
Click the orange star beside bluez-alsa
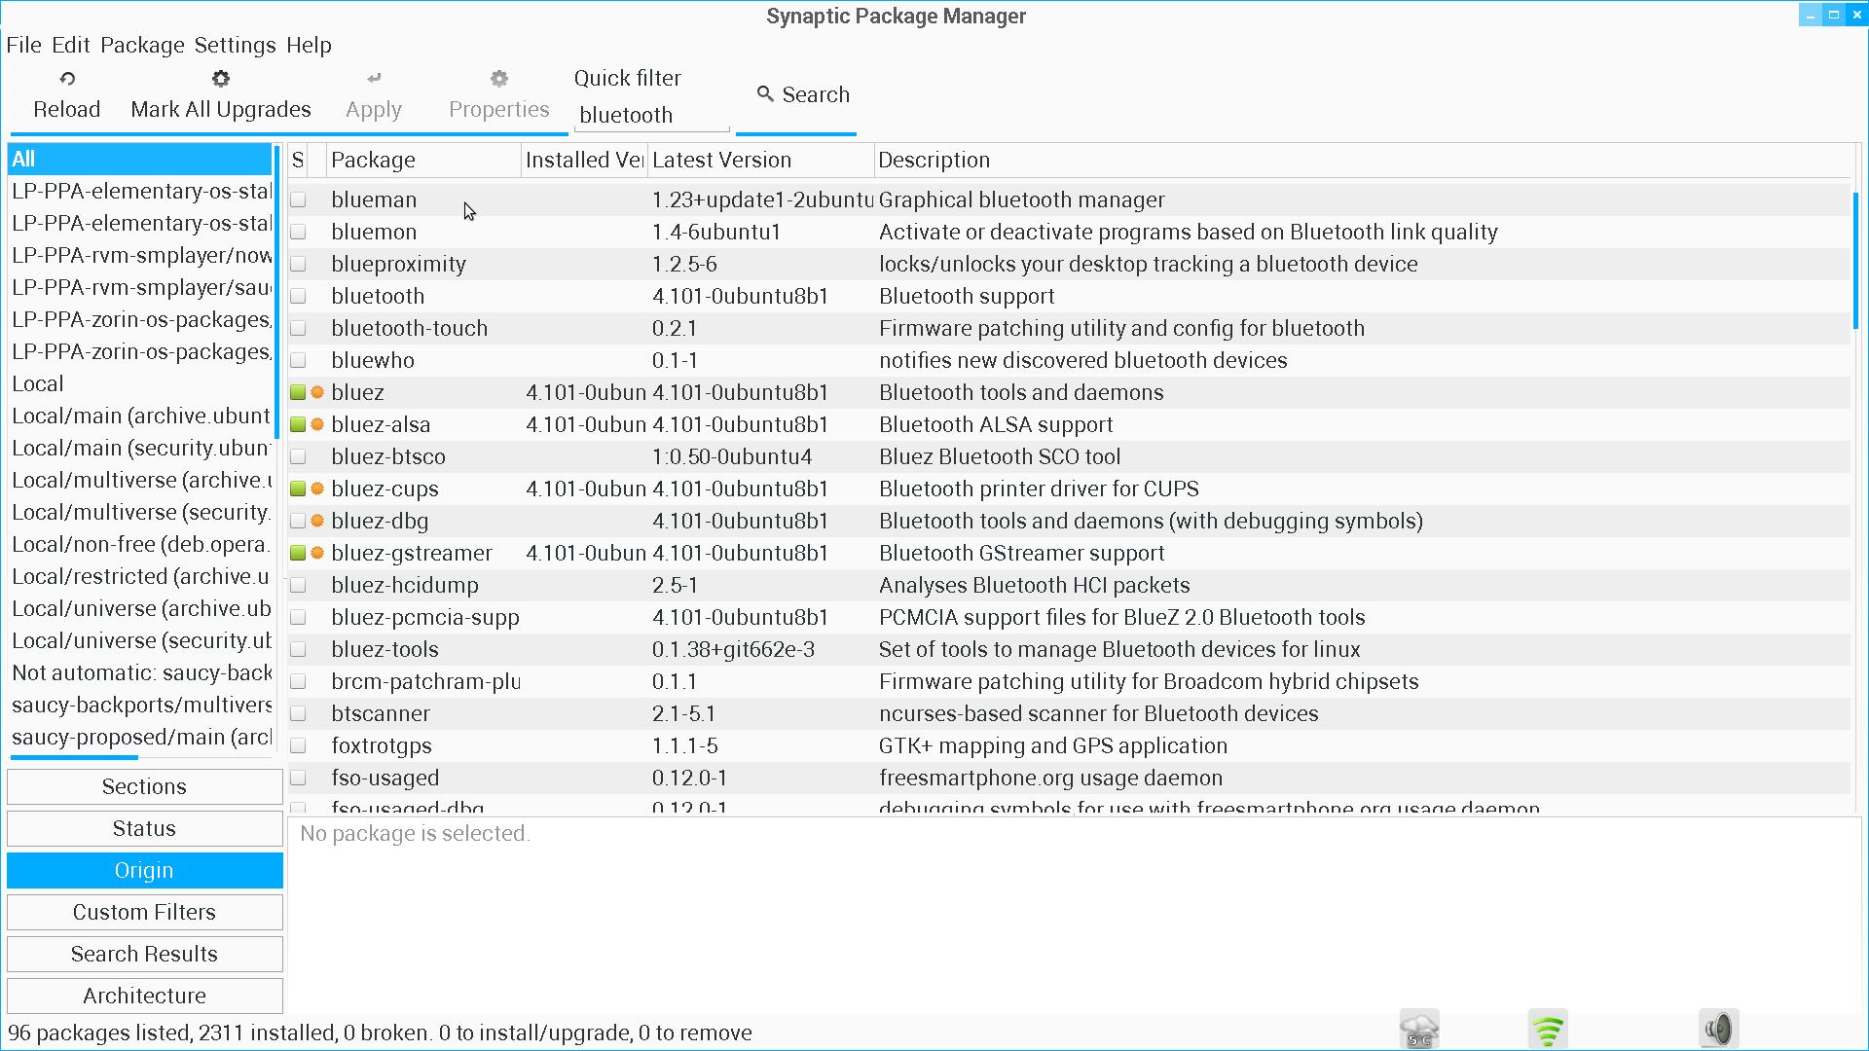(317, 424)
